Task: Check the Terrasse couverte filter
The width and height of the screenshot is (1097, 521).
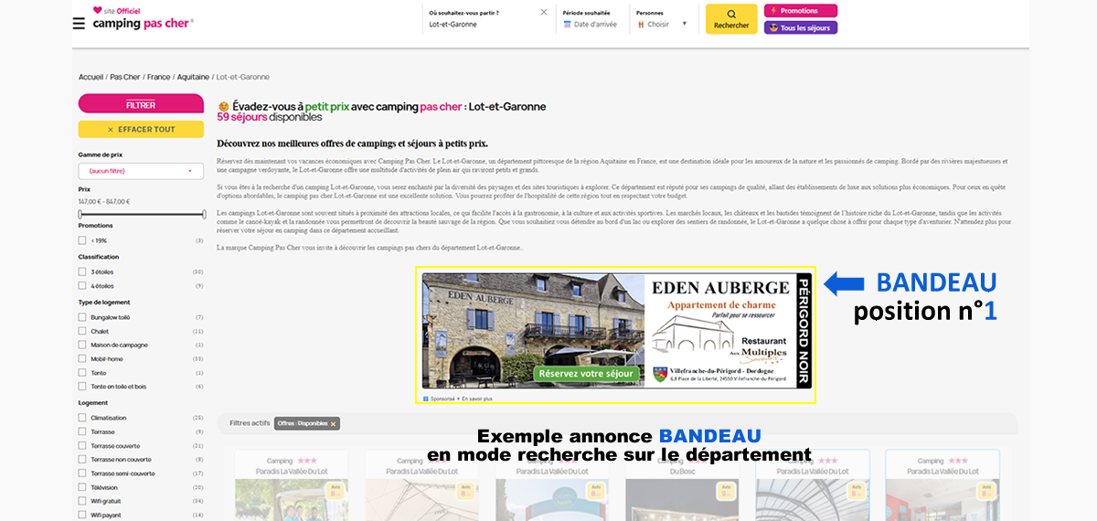Action: (82, 445)
